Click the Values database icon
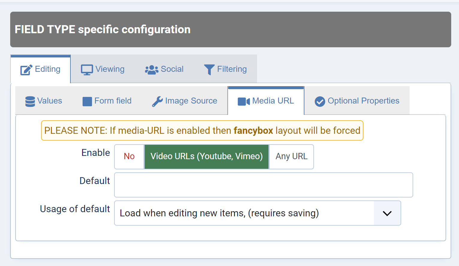 [x=30, y=101]
